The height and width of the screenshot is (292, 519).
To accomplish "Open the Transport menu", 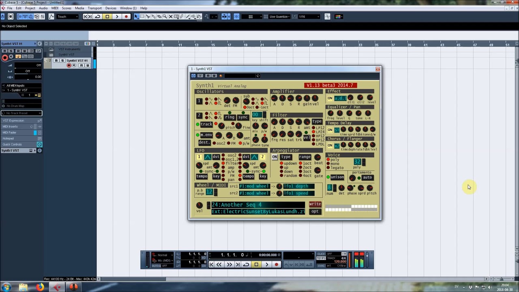I will [95, 8].
